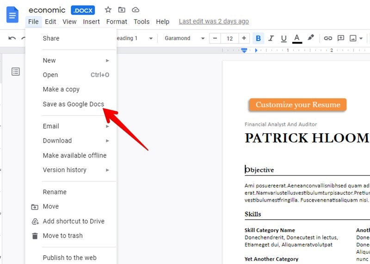Viewport: 370px width, 264px height.
Task: Open the Format menu
Action: (x=117, y=22)
